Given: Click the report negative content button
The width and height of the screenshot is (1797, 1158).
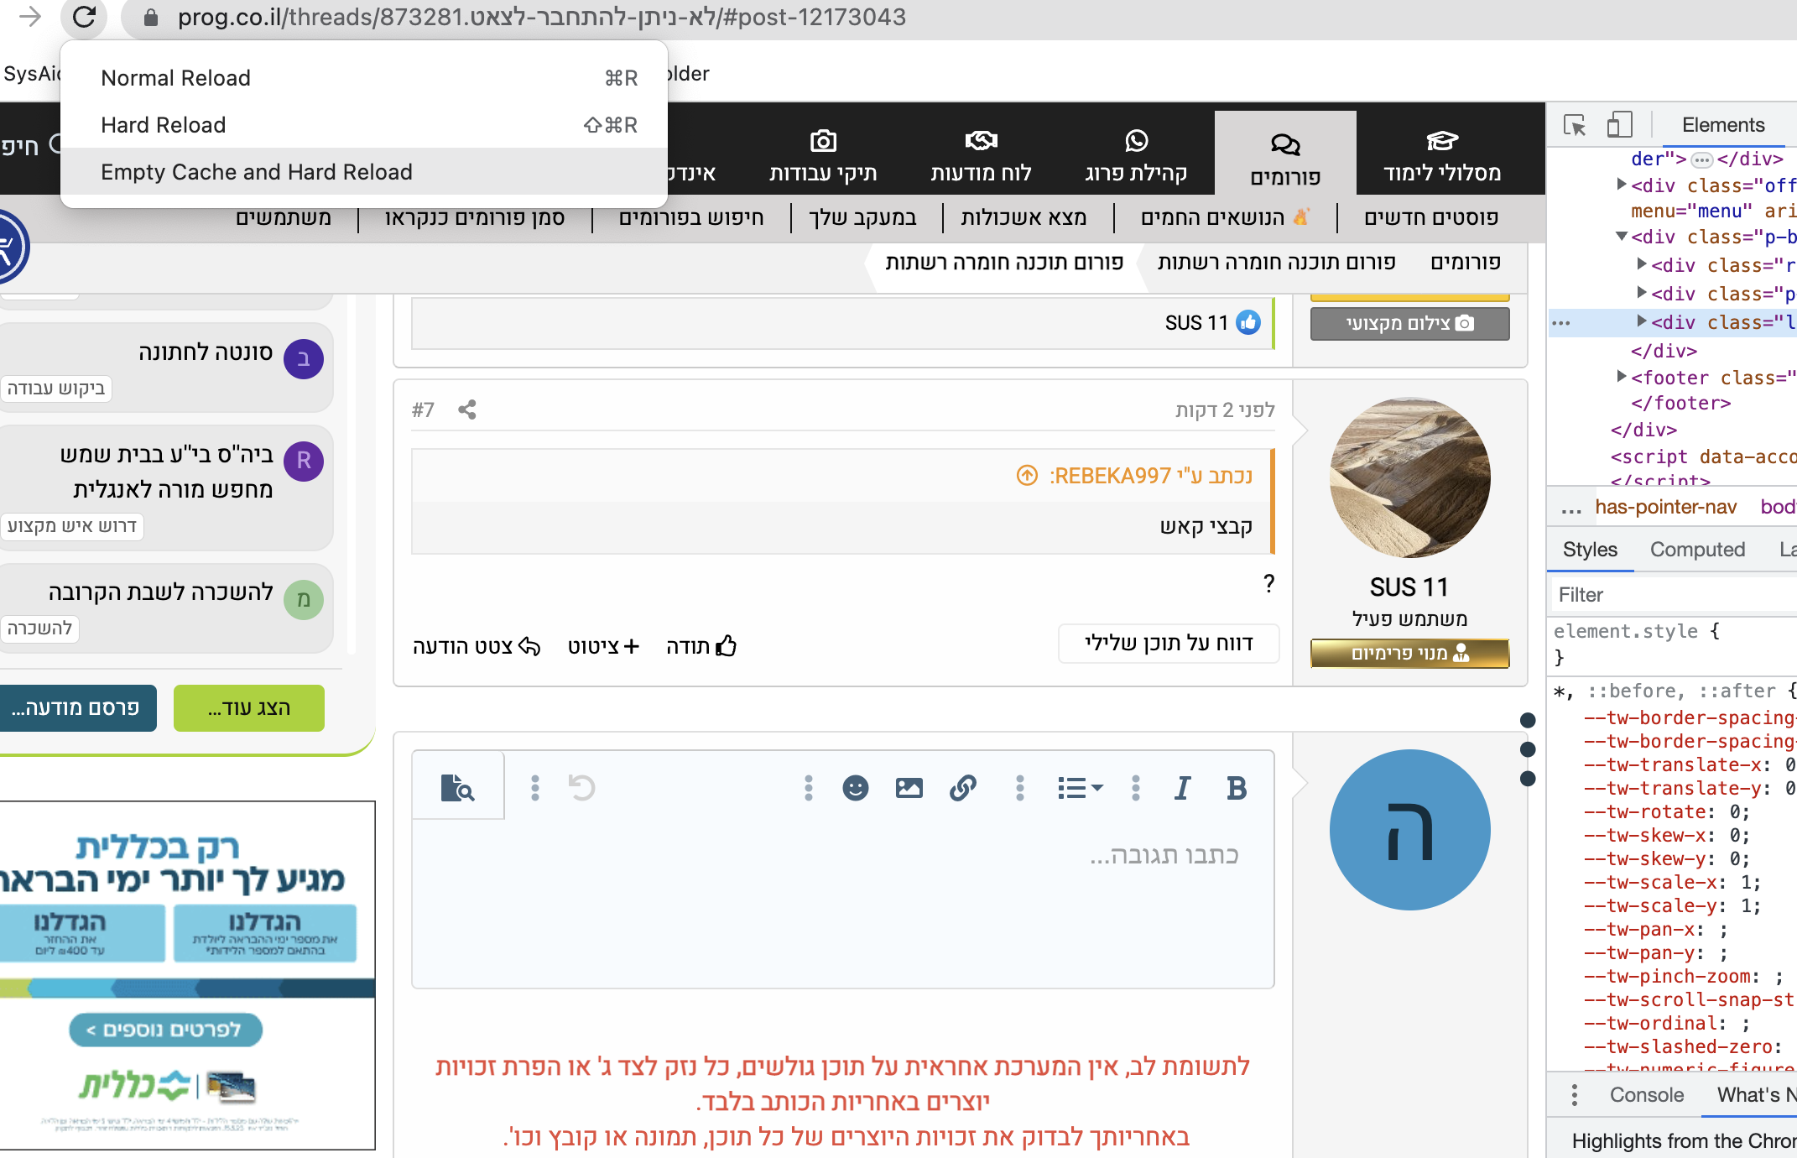Looking at the screenshot, I should pos(1168,644).
